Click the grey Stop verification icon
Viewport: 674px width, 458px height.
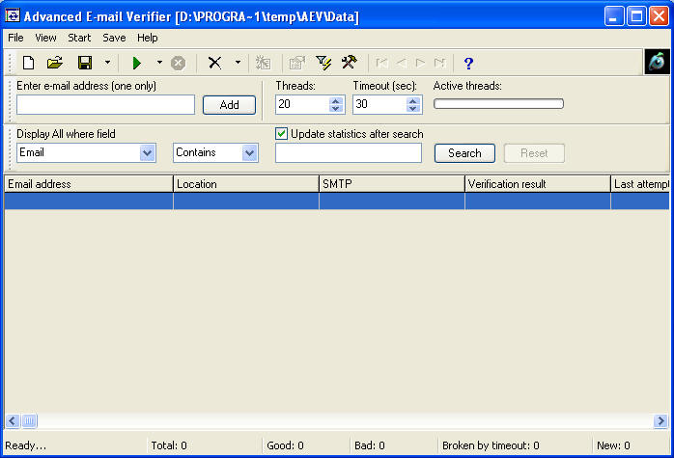click(178, 63)
